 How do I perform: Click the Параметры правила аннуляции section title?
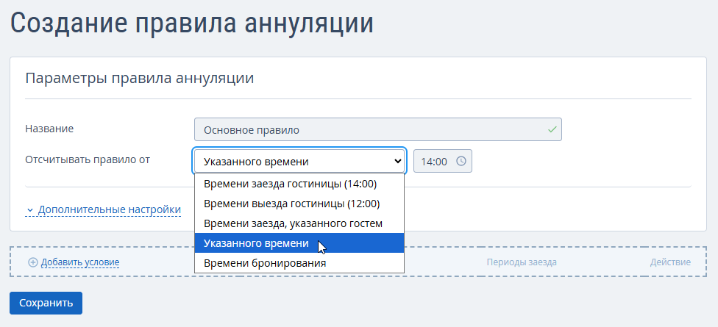tap(140, 79)
